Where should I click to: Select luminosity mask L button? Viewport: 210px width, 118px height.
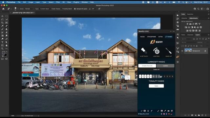click(x=140, y=76)
